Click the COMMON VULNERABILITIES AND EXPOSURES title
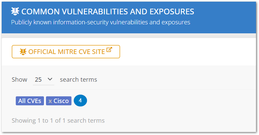Screen dimensions: 259x135 (107, 12)
